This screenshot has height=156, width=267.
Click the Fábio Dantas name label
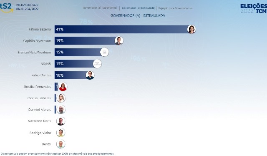[x=41, y=75]
